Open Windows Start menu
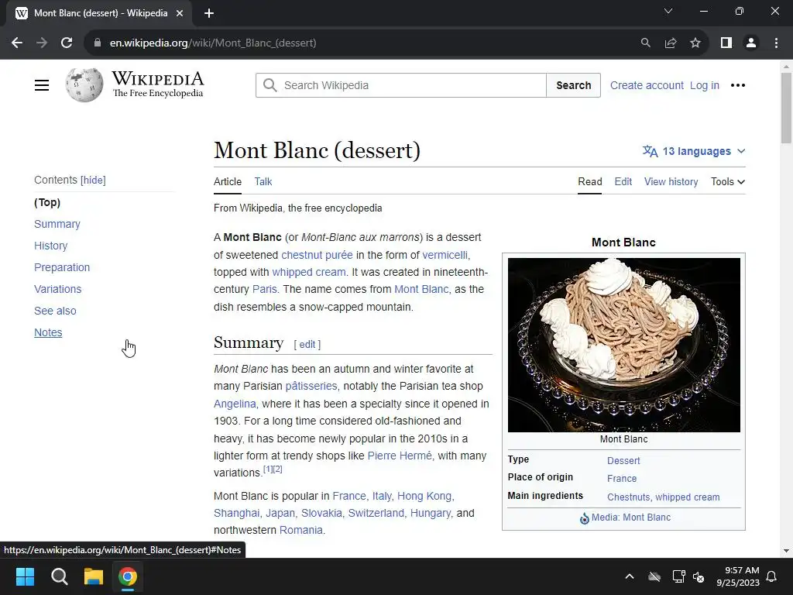Viewport: 793px width, 595px height. pyautogui.click(x=25, y=576)
